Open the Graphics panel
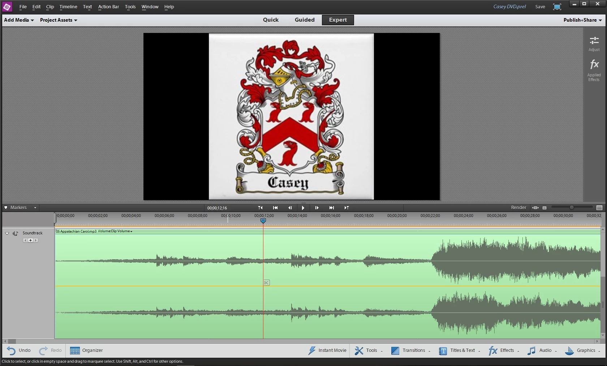Screen dimensions: 607x366 582,350
